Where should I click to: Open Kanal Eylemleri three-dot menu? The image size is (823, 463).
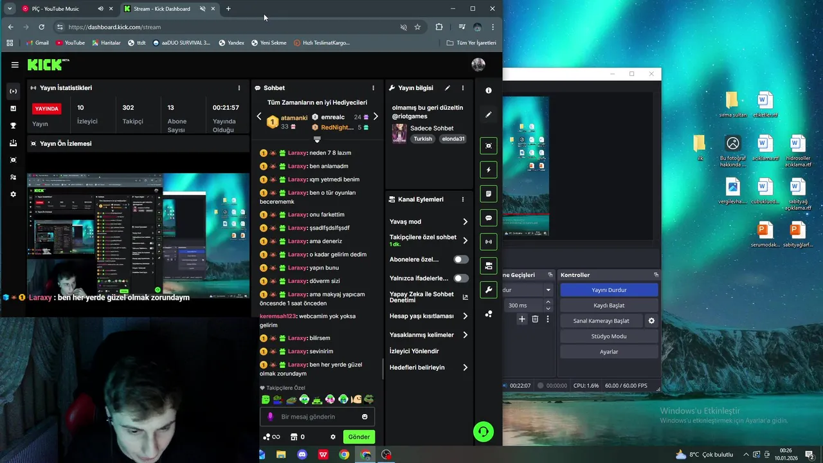click(x=462, y=199)
